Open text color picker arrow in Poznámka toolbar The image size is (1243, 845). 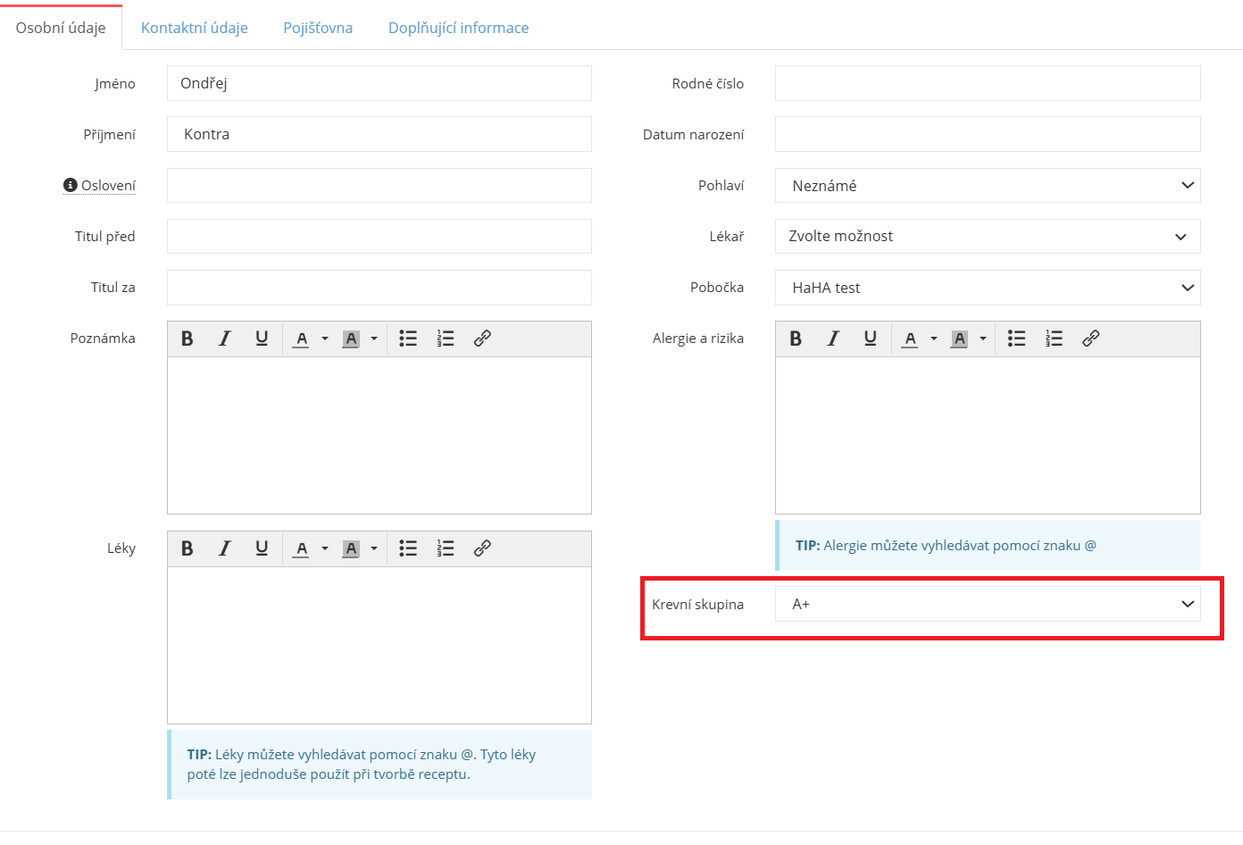(x=325, y=339)
